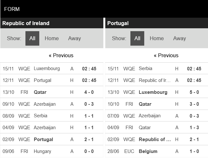The height and width of the screenshot is (161, 208).
Task: Open Ireland's 15/11 match against Luxembourg
Action: [47, 68]
